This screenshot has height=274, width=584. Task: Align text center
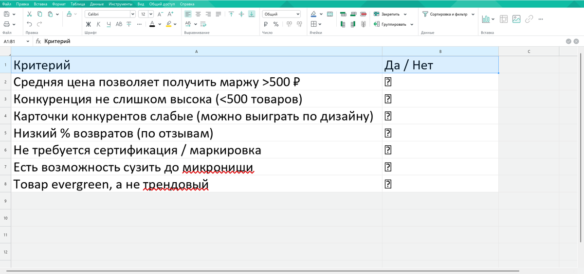pyautogui.click(x=198, y=14)
